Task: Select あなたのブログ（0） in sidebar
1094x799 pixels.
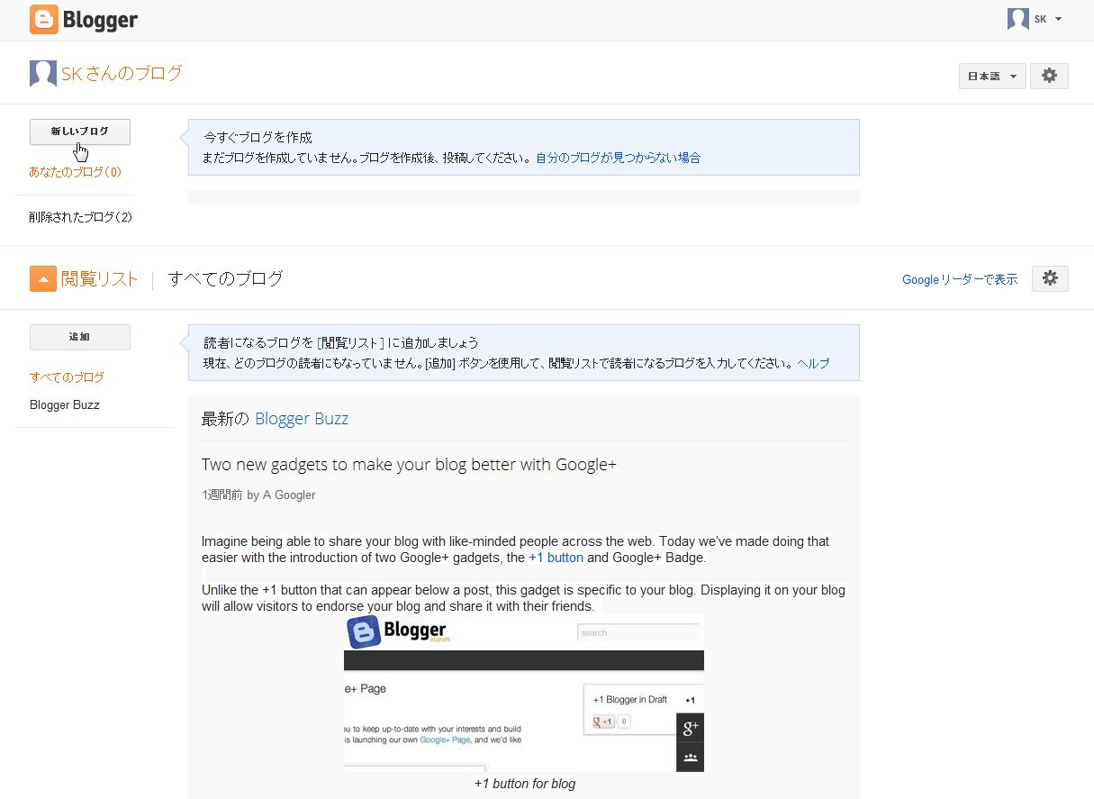Action: [75, 172]
